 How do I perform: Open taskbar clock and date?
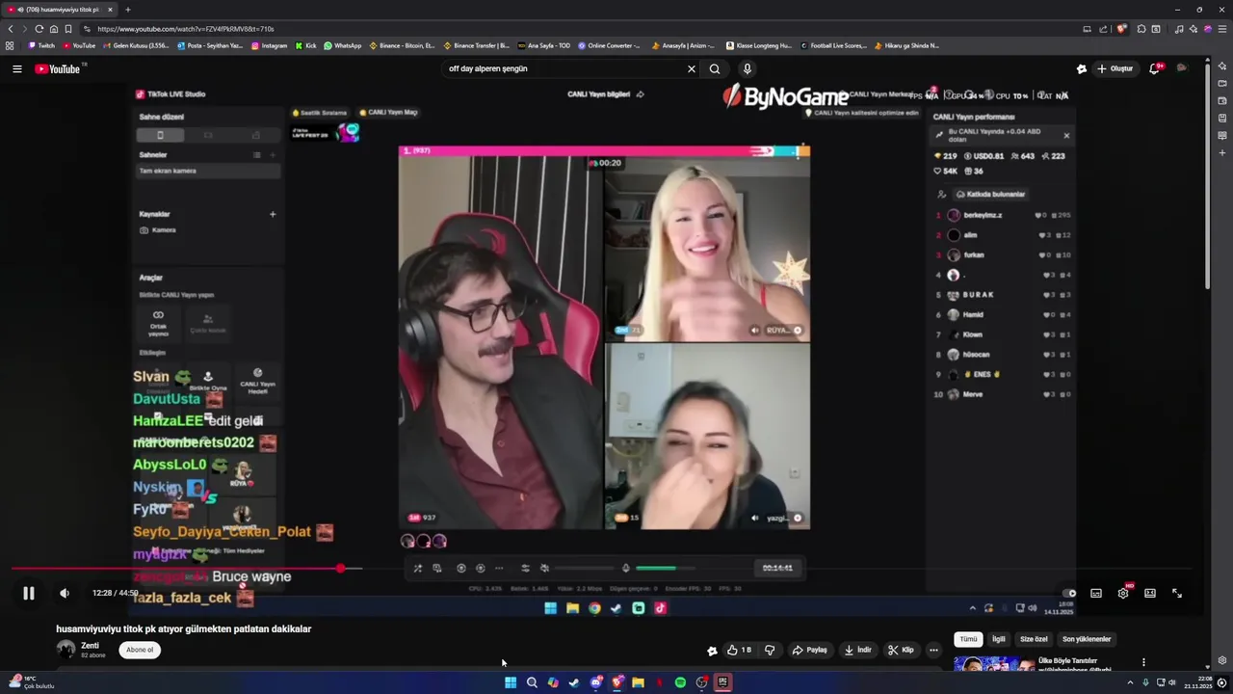pyautogui.click(x=1197, y=683)
